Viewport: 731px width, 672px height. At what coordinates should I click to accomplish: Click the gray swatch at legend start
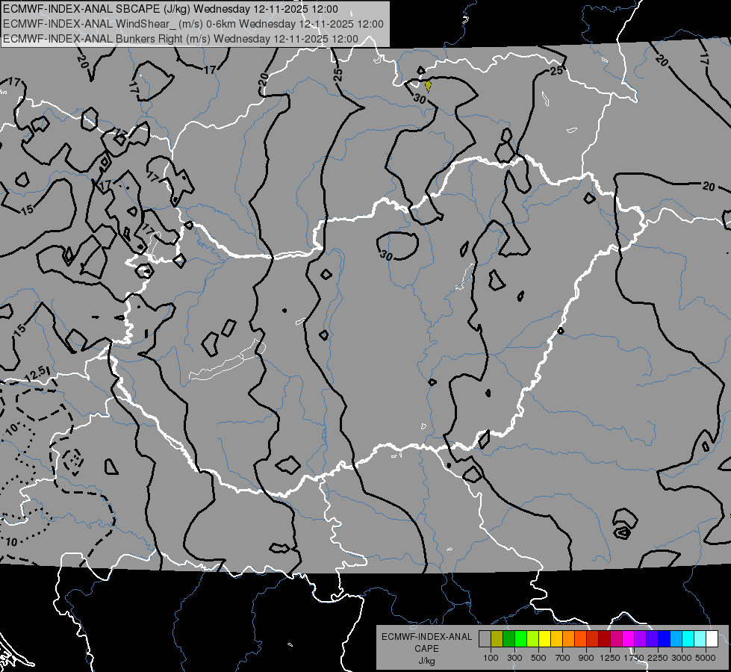click(x=485, y=639)
